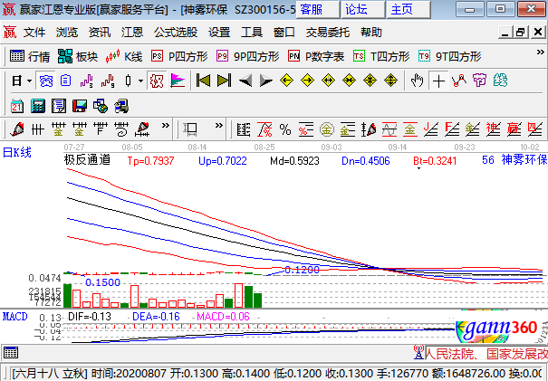Open the 9T四方形 tool
Screen dimensions: 548x381
(x=450, y=56)
